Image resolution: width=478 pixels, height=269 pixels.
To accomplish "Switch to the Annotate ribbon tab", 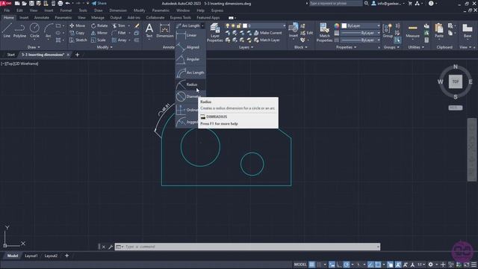I will point(42,18).
